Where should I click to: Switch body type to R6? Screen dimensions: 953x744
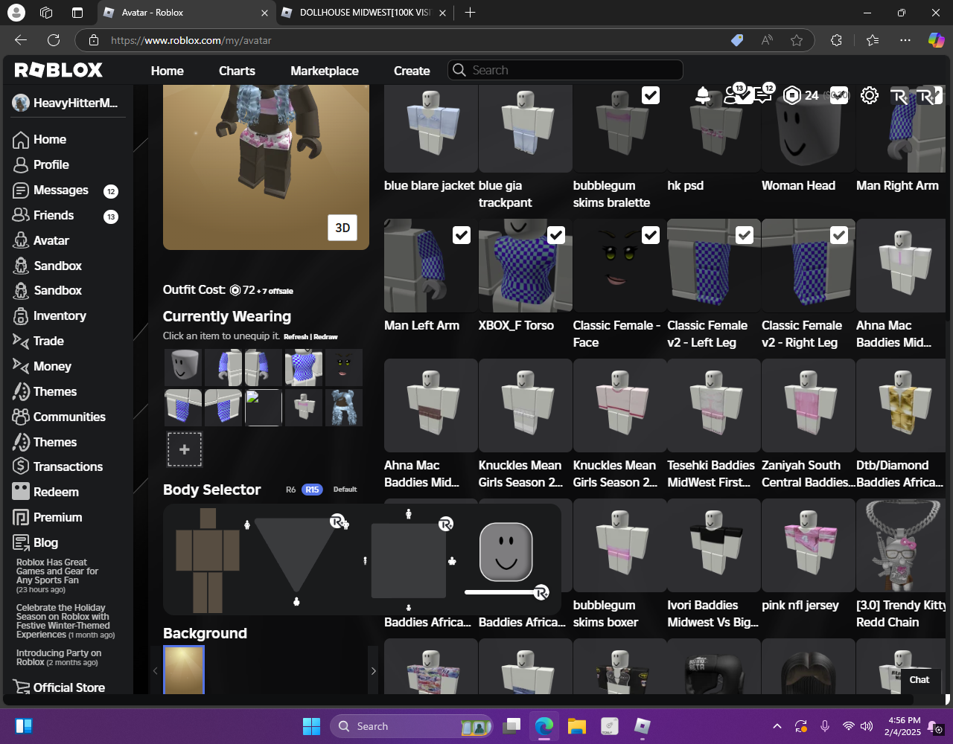point(290,490)
